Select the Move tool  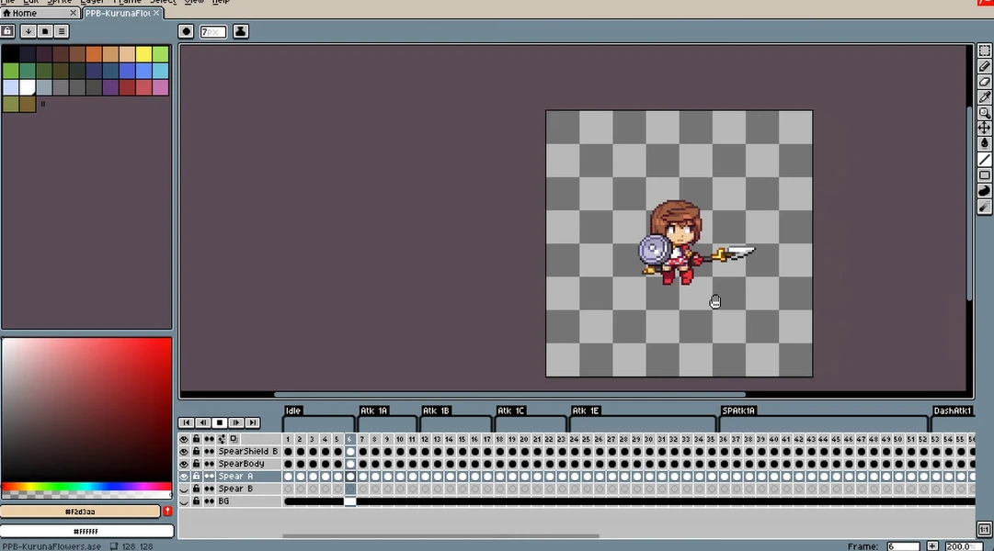click(984, 128)
